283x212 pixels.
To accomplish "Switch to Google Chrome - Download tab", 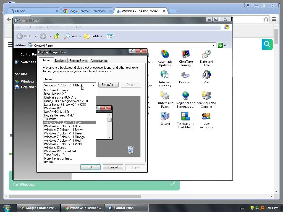I will (87, 11).
